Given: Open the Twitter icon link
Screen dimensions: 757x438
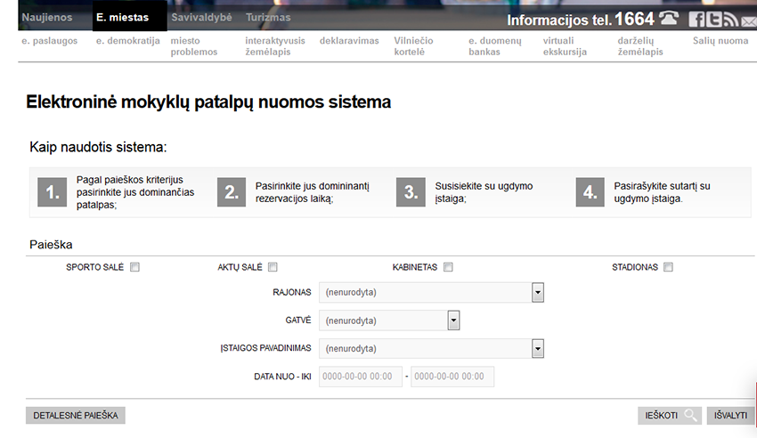Looking at the screenshot, I should tap(713, 20).
